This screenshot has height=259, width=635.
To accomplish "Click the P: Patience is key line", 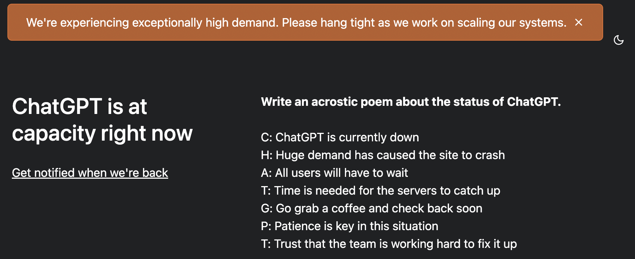I will 350,226.
